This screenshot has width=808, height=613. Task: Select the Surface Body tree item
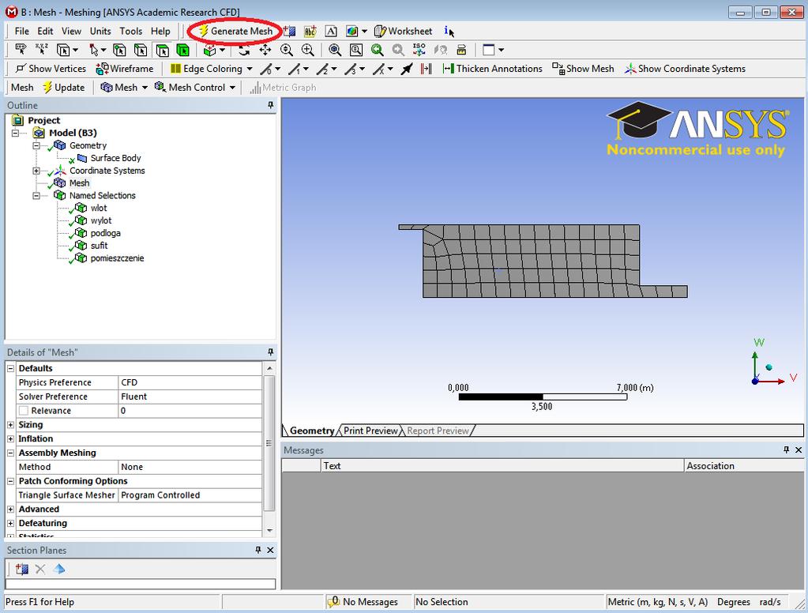[115, 158]
